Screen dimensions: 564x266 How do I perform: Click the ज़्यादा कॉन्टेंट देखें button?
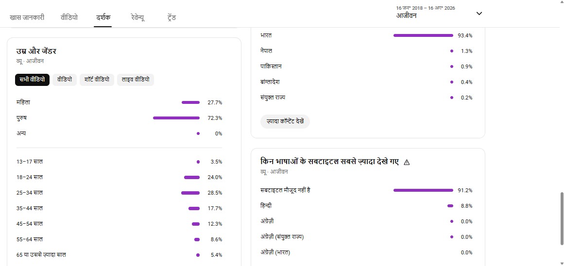[x=285, y=121]
